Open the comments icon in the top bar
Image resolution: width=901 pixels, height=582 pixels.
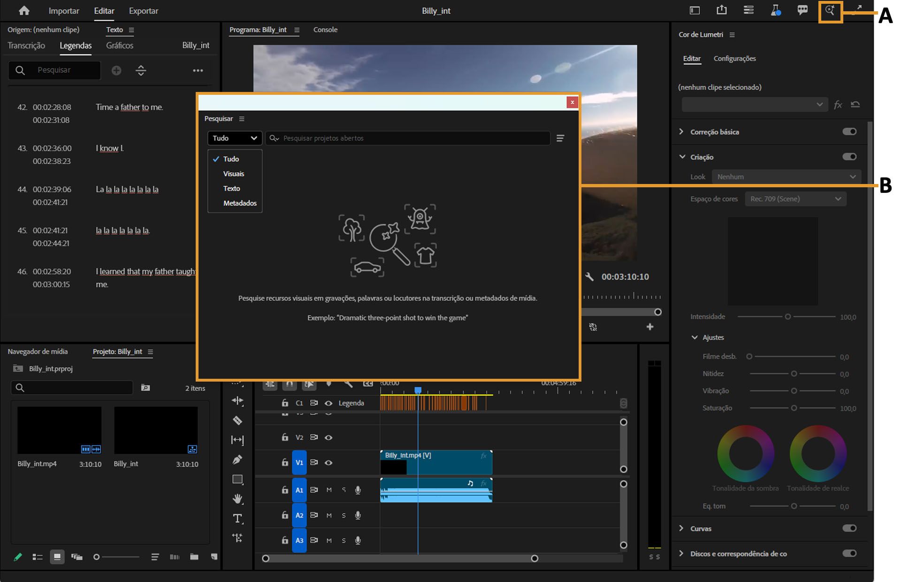[802, 10]
